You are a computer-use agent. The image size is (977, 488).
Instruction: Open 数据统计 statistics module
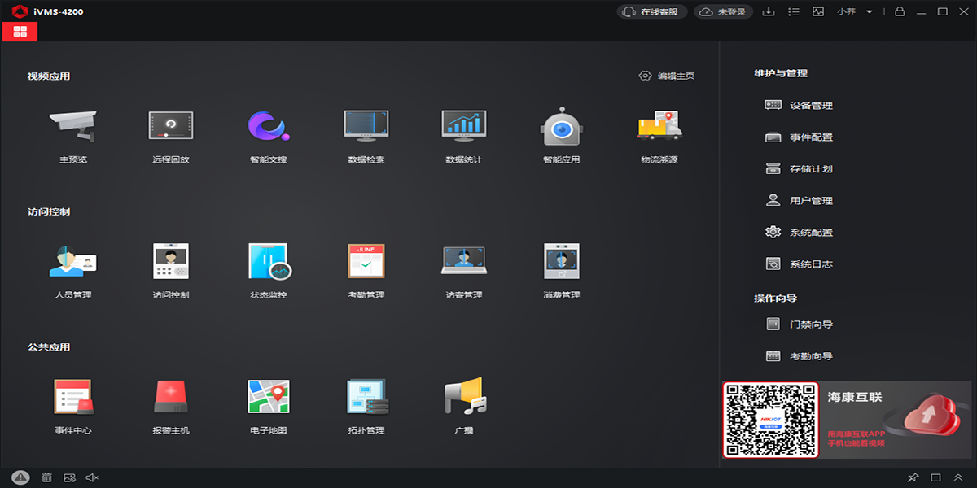tap(464, 126)
